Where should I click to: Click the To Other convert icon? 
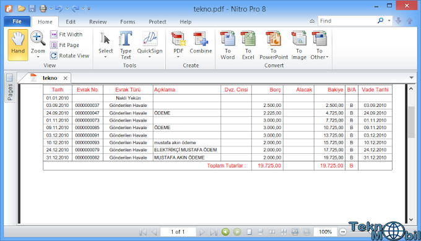(x=319, y=38)
